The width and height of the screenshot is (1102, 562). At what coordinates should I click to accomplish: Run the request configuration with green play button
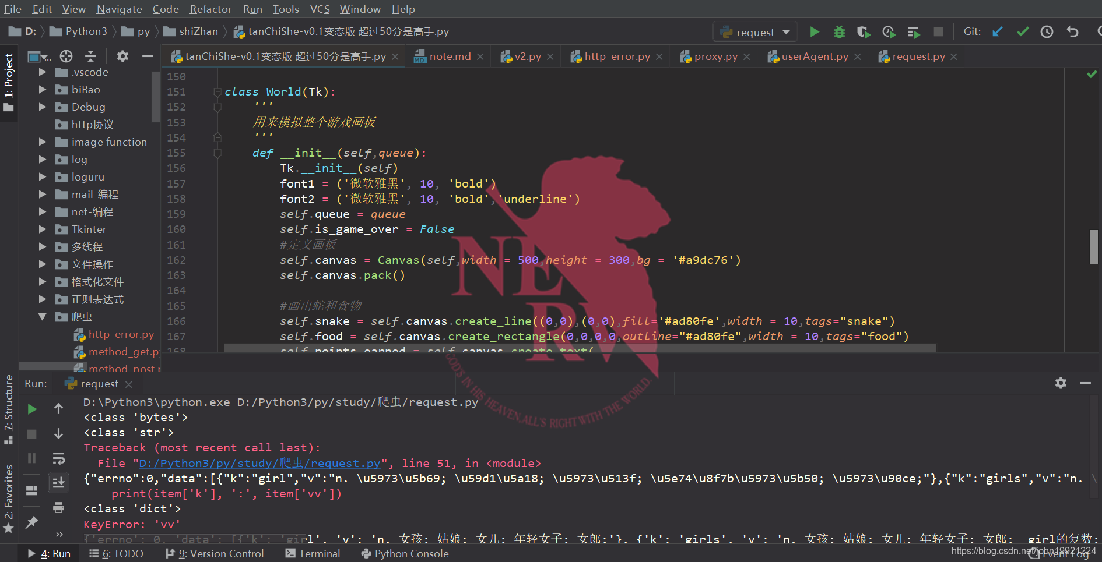click(815, 32)
